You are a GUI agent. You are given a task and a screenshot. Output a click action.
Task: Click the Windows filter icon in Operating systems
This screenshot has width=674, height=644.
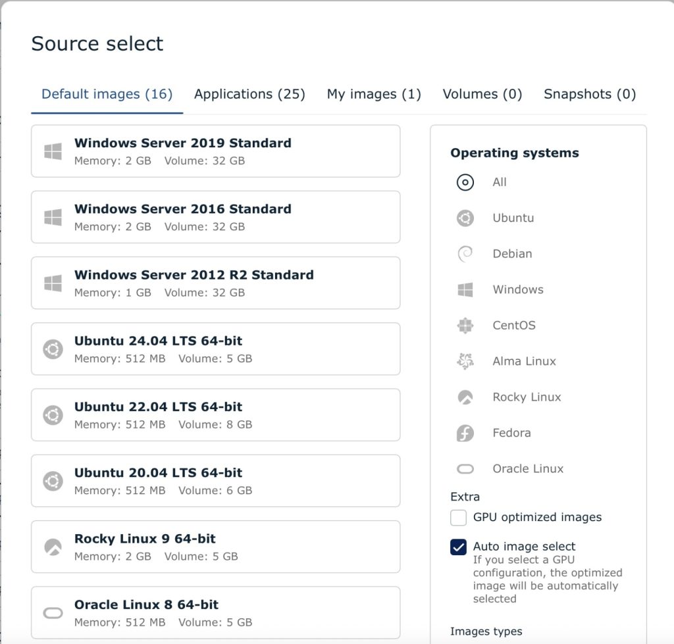[x=465, y=289]
